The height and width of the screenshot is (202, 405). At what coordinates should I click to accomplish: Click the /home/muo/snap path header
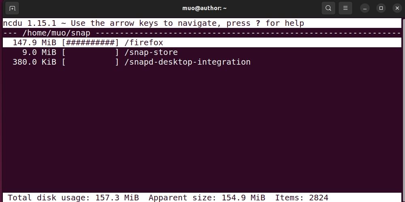click(56, 33)
